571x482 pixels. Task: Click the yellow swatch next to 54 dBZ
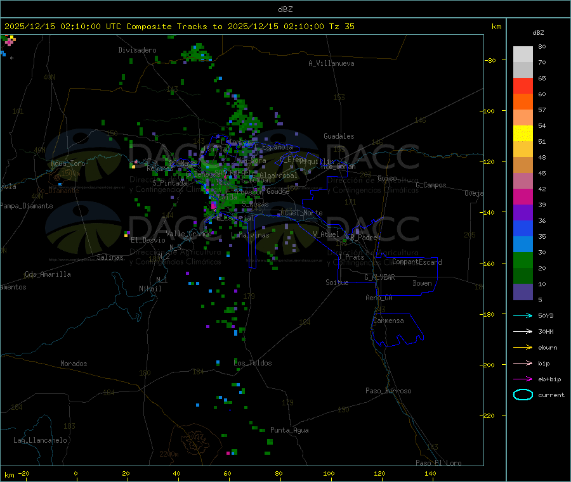tap(523, 134)
